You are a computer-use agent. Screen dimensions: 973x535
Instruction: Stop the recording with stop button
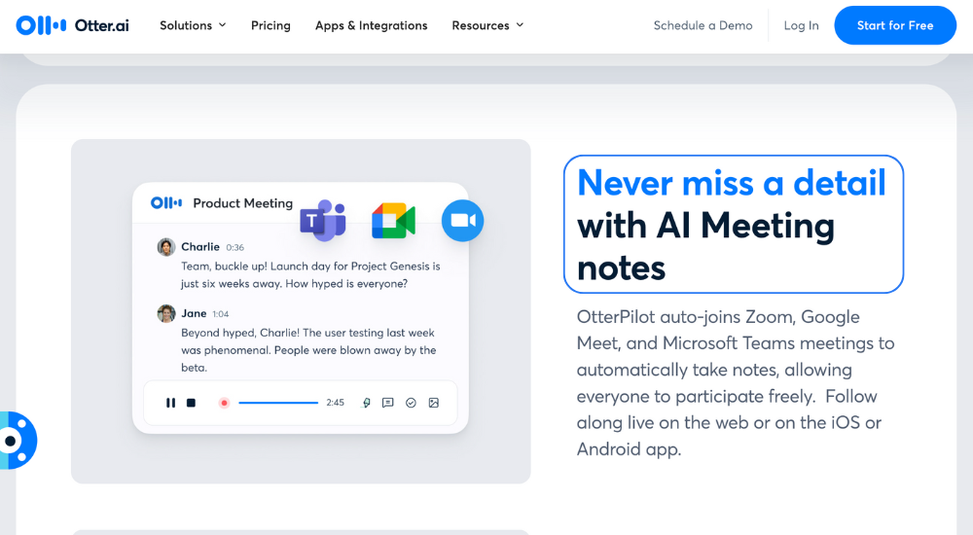[x=191, y=403]
